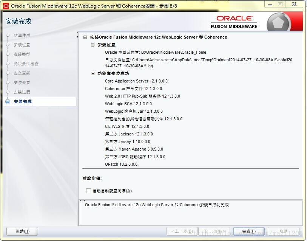Select 第三方 Jackson 12.1.3.0.0 row

click(129, 134)
